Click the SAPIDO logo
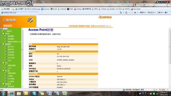 (105, 17)
